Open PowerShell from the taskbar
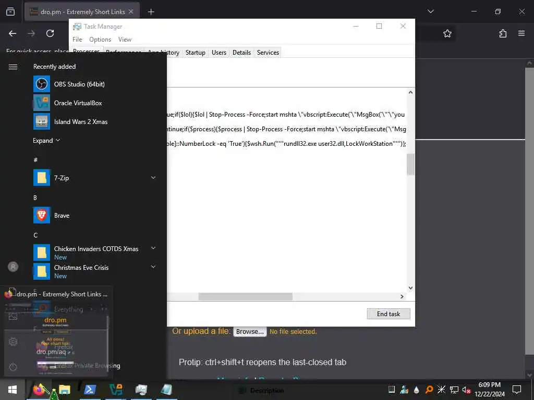Viewport: 534px width, 400px height. (90, 390)
